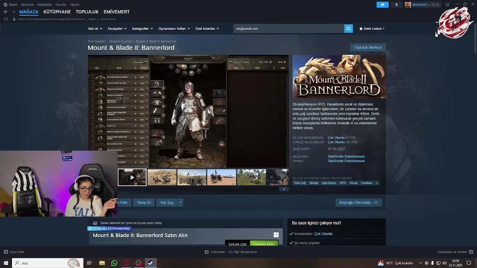Click the magnifier search button
Image resolution: width=477 pixels, height=268 pixels.
coord(348,28)
